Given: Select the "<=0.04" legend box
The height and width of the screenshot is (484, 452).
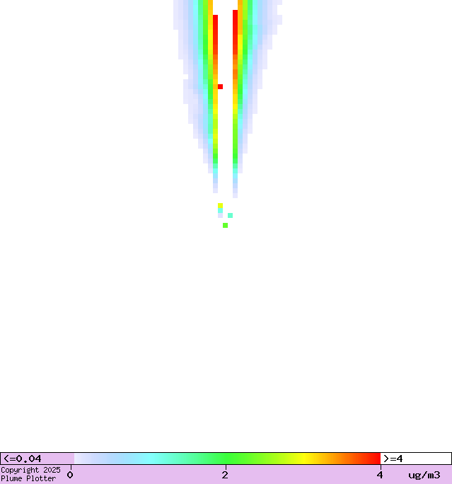Looking at the screenshot, I should coord(37,459).
